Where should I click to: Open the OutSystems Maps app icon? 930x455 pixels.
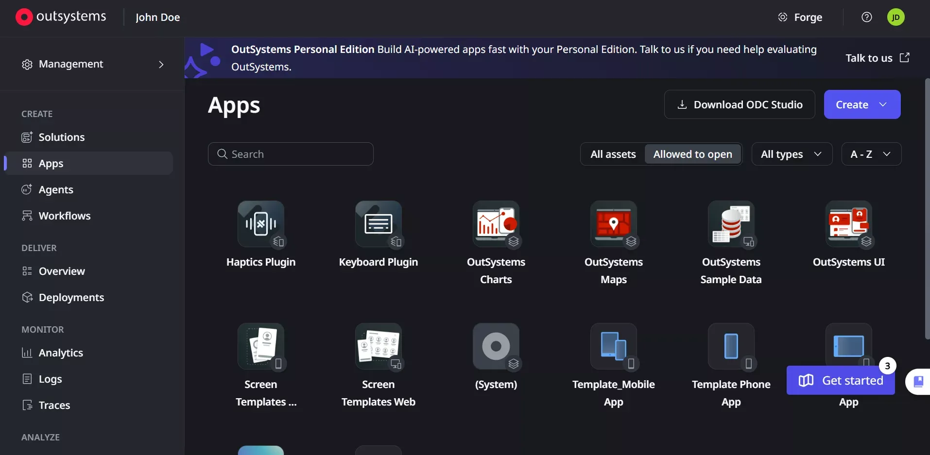614,224
